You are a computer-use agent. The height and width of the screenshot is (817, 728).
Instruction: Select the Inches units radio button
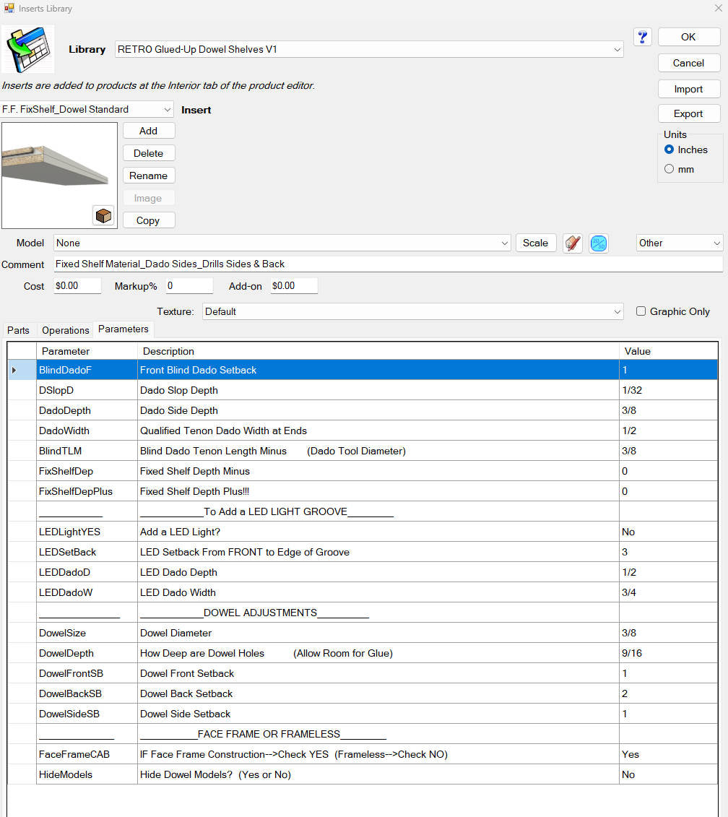669,150
